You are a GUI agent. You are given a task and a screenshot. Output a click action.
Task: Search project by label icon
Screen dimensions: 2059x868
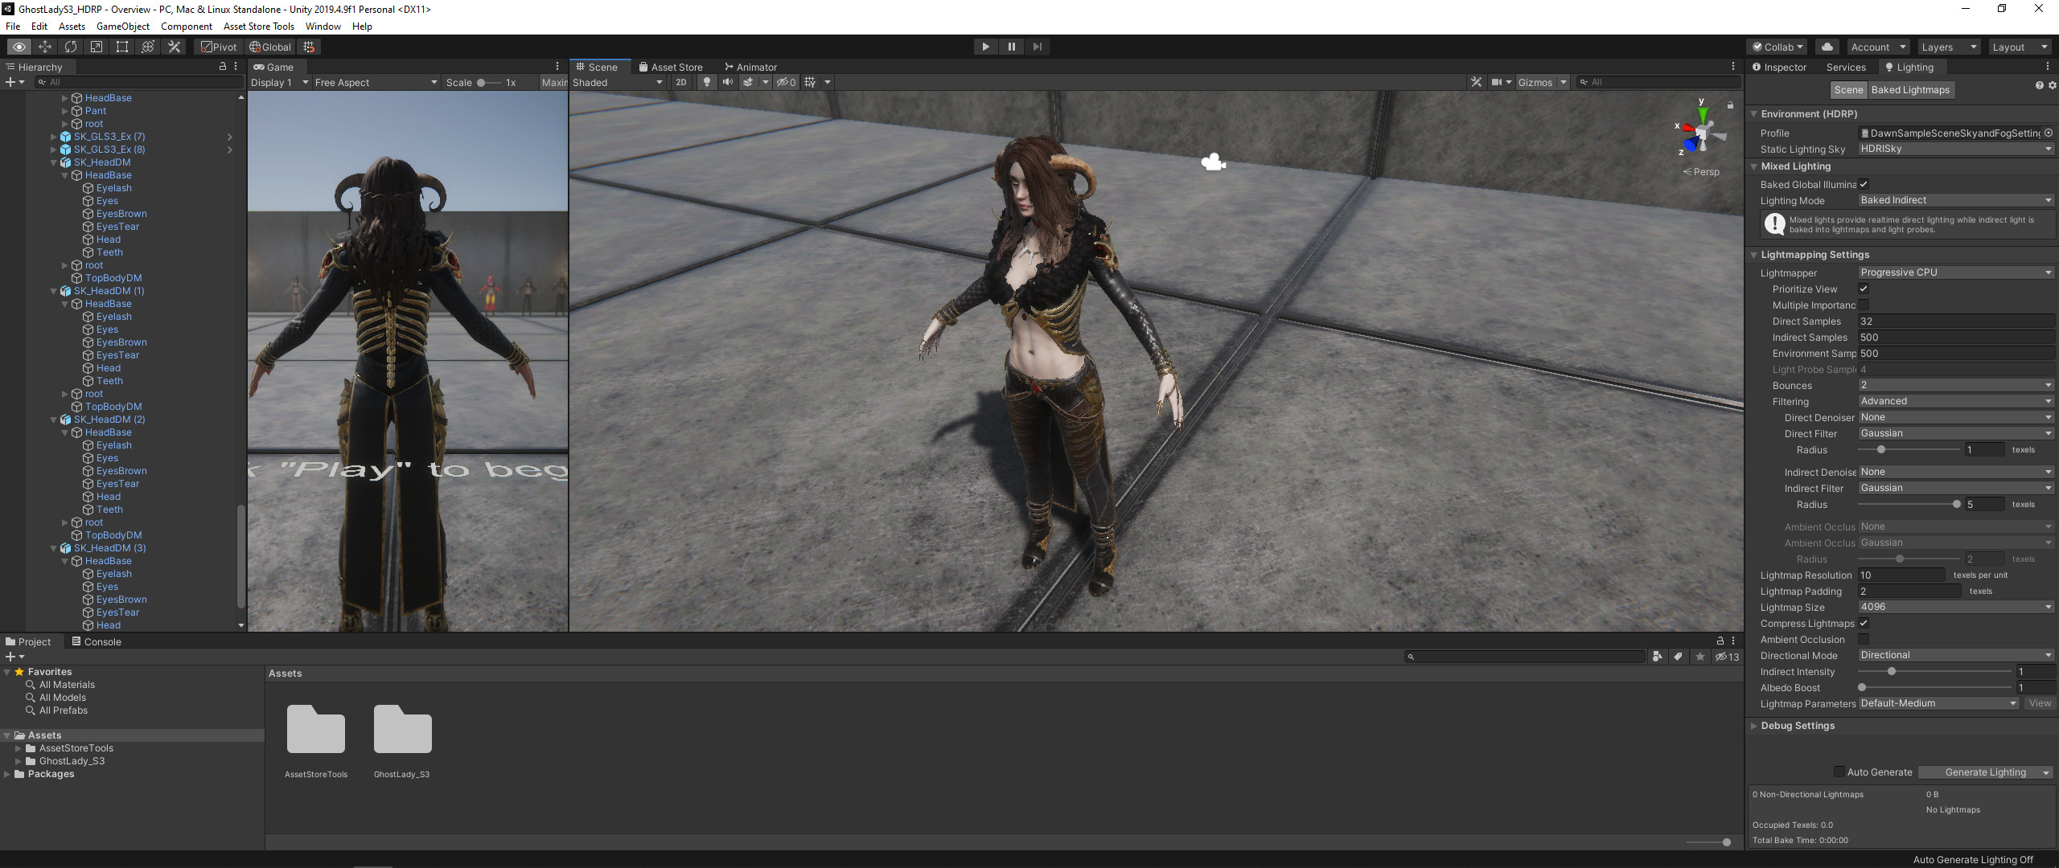tap(1679, 657)
